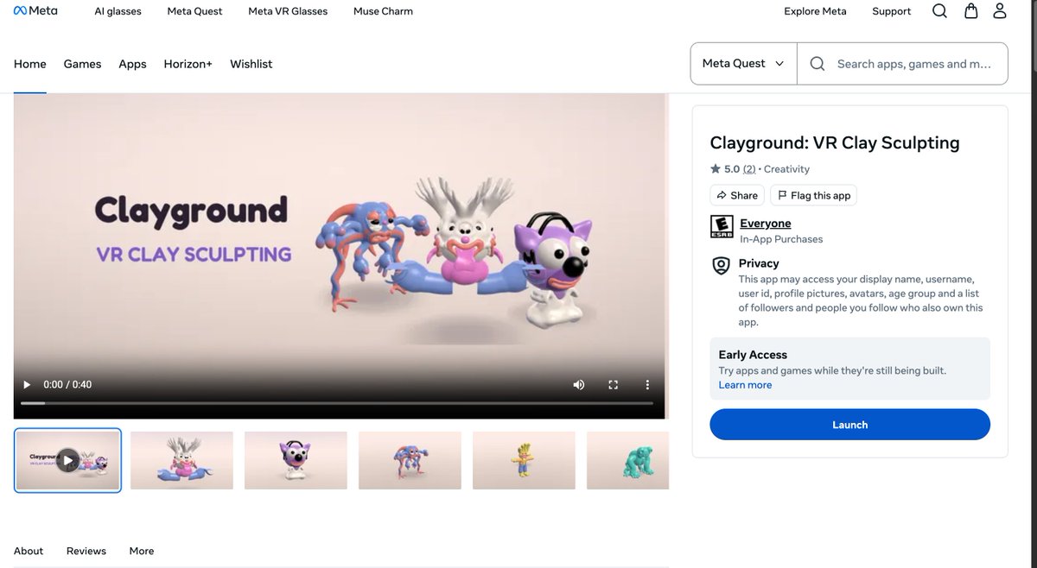Click the ESRB Everyone rating badge
Viewport: 1037px width, 568px height.
coord(722,227)
